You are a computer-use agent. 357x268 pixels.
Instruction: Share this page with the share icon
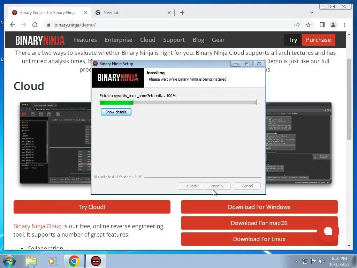(297, 25)
